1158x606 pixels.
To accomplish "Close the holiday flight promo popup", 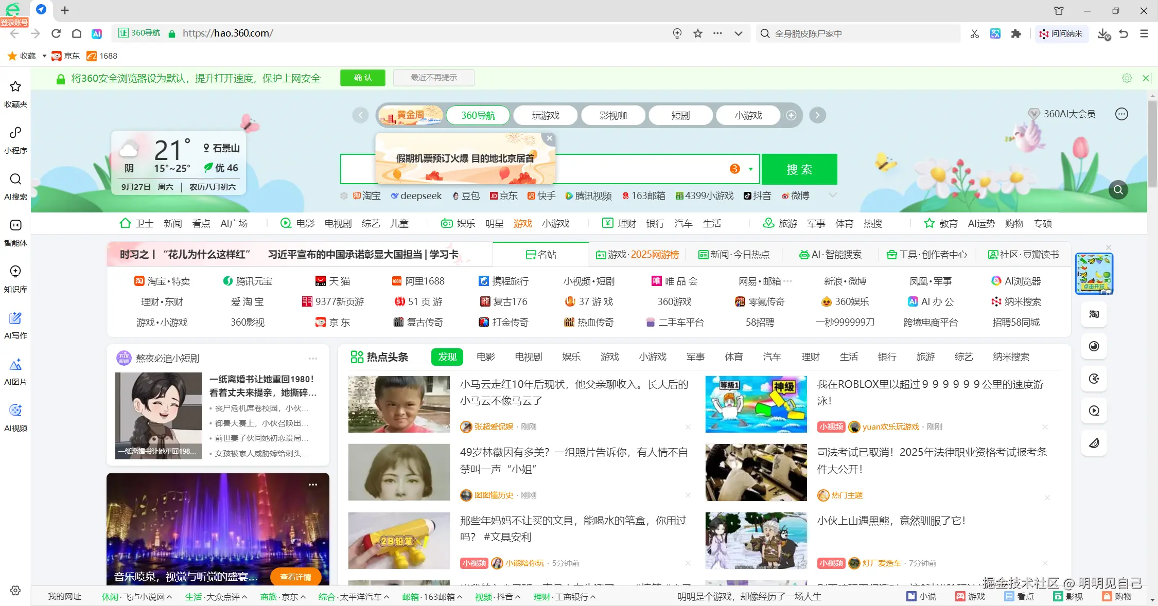I will click(550, 138).
